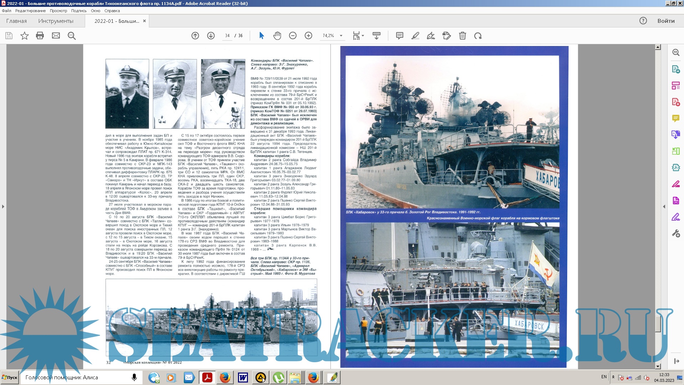This screenshot has height=385, width=684.
Task: Click the page number input field
Action: click(x=227, y=36)
